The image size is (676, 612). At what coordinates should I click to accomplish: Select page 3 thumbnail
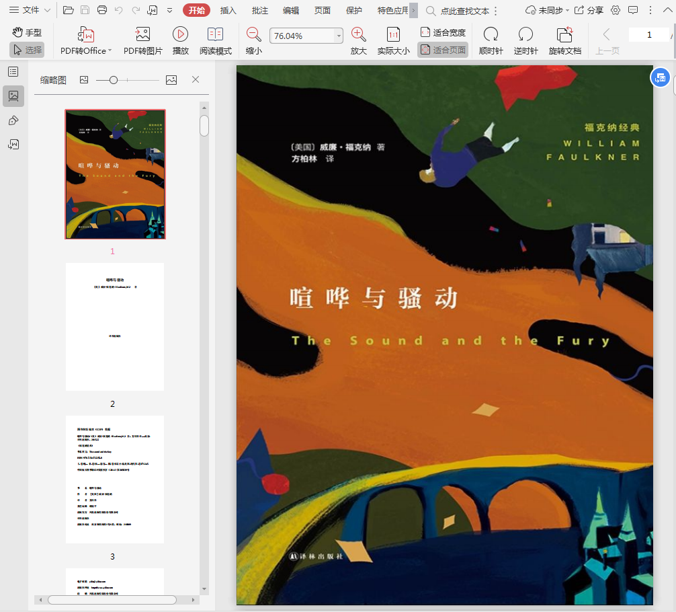(115, 480)
